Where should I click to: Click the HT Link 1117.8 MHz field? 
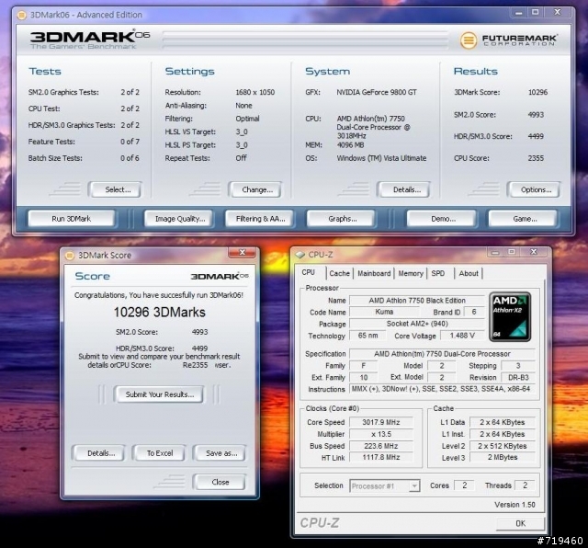(381, 457)
